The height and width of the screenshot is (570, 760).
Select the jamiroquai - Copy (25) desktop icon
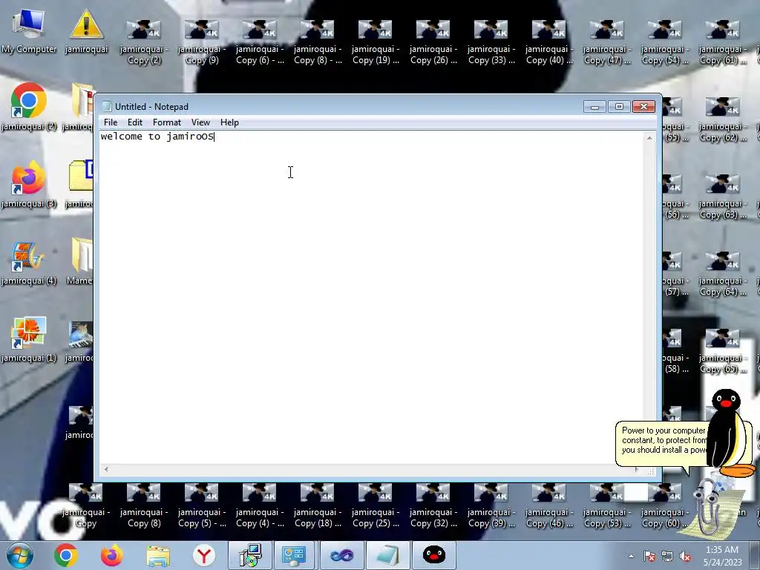coord(376,505)
